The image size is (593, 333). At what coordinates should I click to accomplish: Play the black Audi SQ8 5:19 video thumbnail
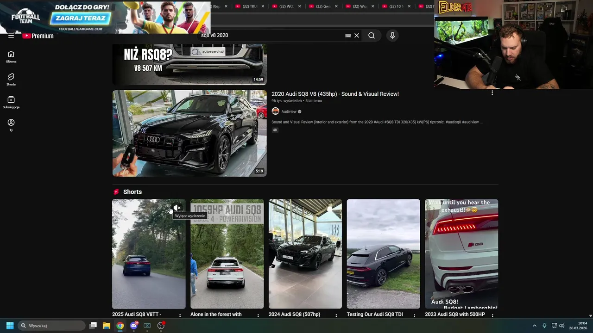coord(189,133)
